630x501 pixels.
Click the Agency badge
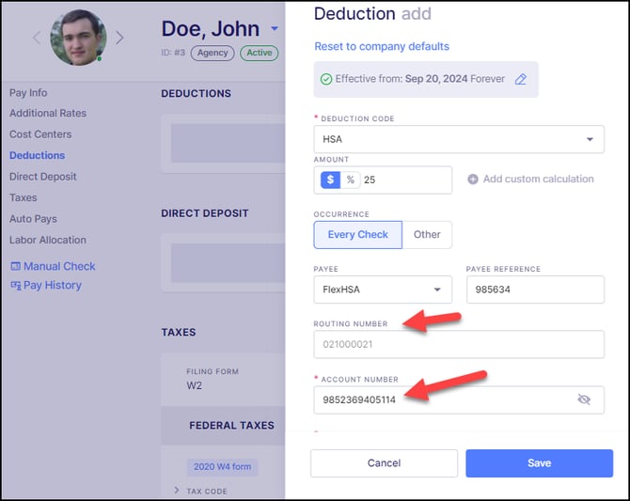(x=213, y=53)
